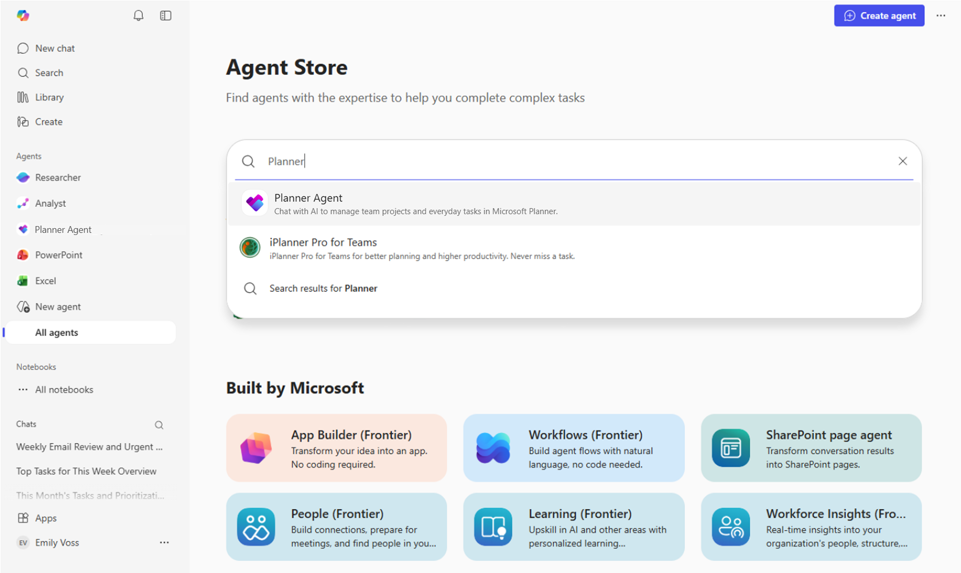
Task: Choose Planner Agent search suggestion
Action: click(x=574, y=204)
